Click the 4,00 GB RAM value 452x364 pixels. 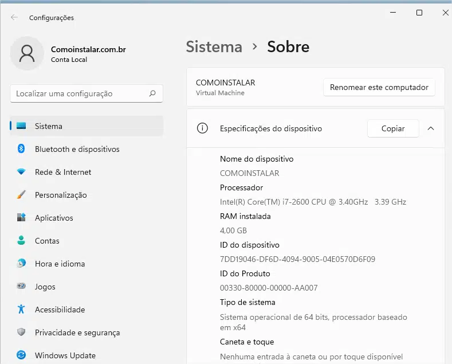(x=234, y=230)
